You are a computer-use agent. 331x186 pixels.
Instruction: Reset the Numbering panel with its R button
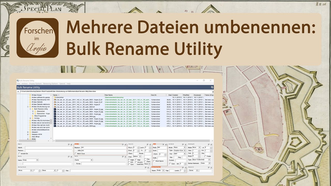coord(211,144)
